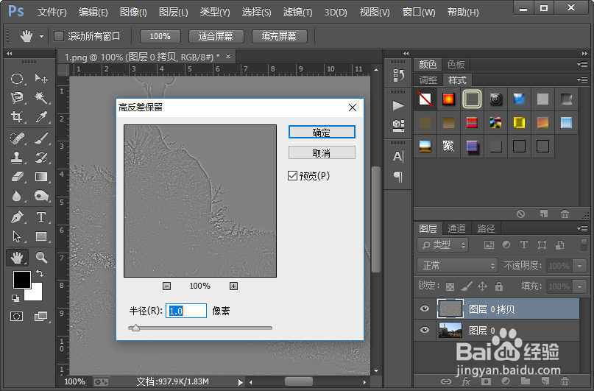Image resolution: width=594 pixels, height=391 pixels.
Task: Click the radius slider handle
Action: [135, 328]
